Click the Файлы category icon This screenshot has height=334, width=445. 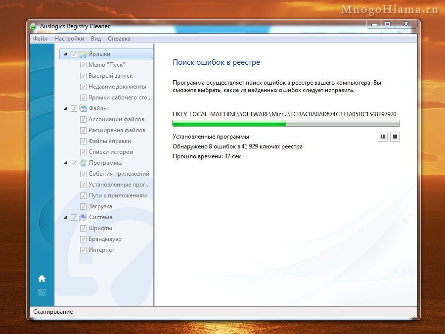[83, 108]
